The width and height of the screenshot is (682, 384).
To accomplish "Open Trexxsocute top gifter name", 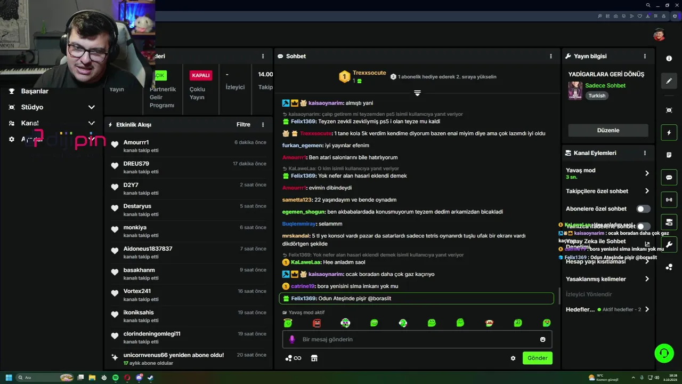I will (369, 73).
